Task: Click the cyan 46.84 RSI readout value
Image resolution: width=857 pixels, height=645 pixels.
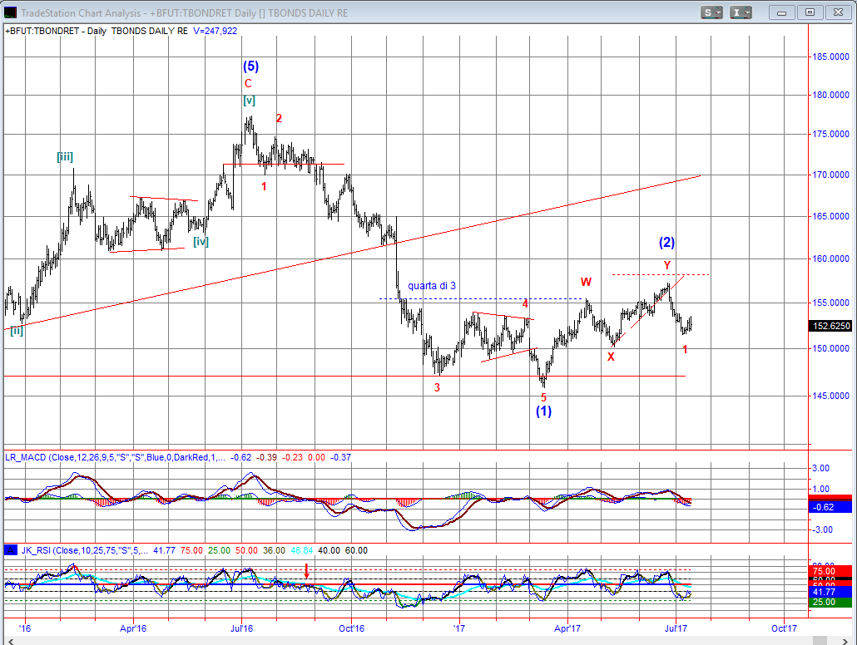Action: [x=302, y=550]
